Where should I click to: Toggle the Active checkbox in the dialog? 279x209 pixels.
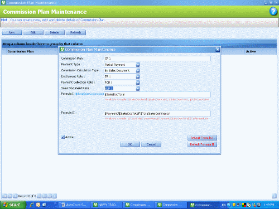click(x=63, y=137)
